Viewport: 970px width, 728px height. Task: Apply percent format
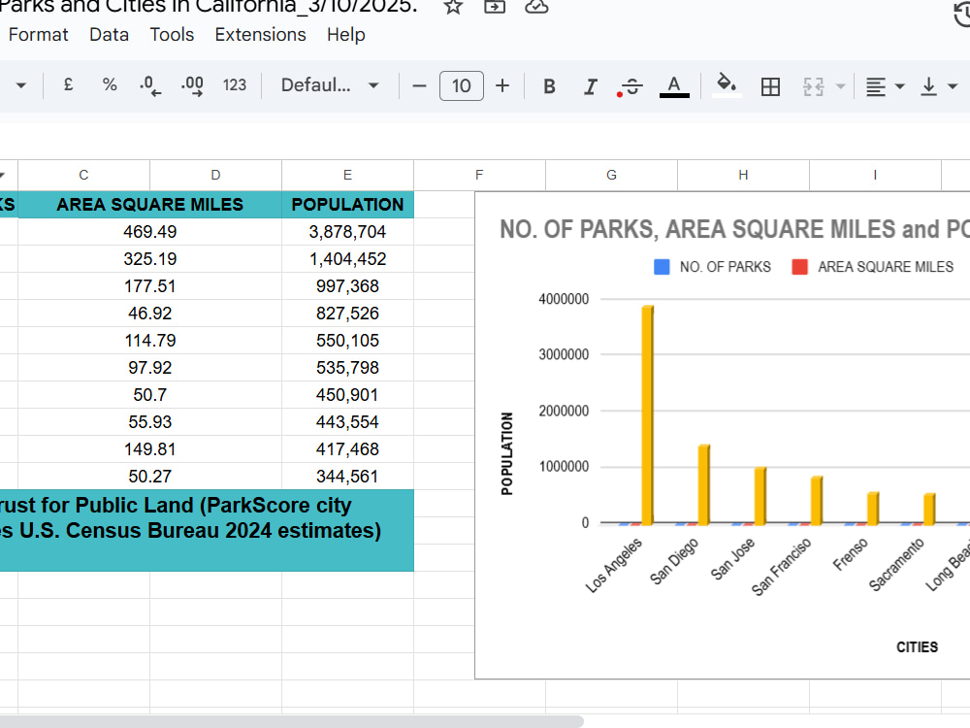pos(110,84)
